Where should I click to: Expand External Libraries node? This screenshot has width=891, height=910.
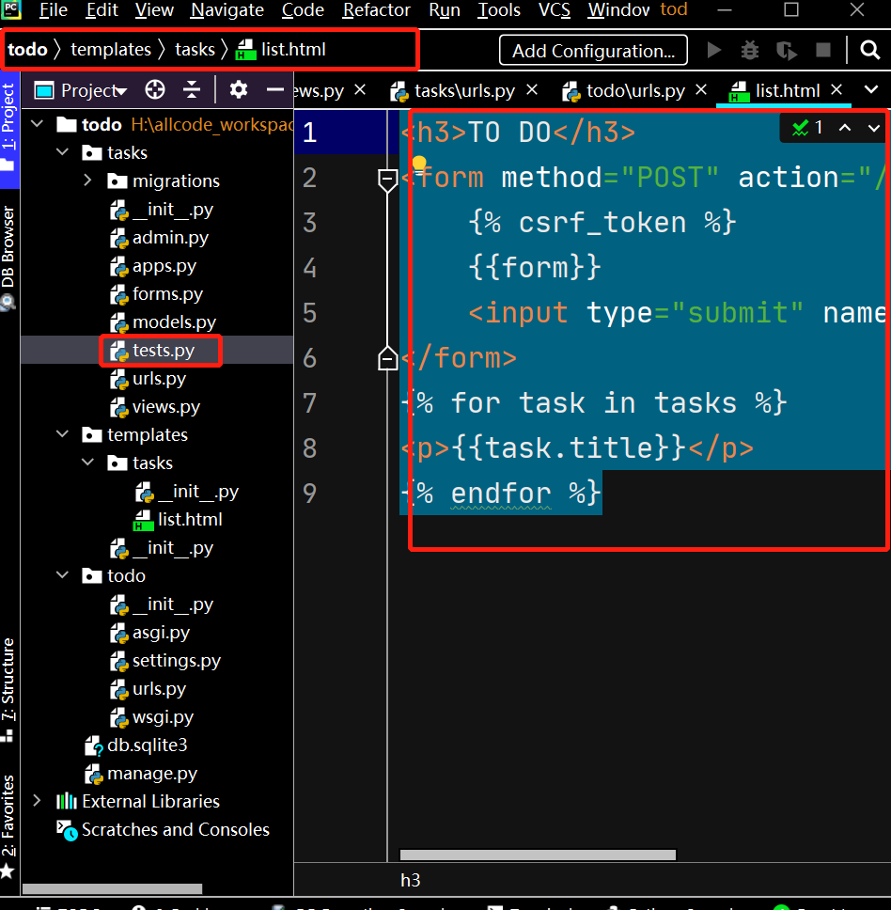(x=38, y=801)
